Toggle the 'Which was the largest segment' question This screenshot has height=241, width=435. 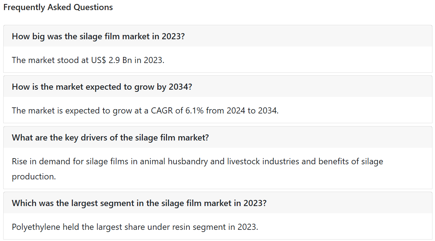click(217, 203)
